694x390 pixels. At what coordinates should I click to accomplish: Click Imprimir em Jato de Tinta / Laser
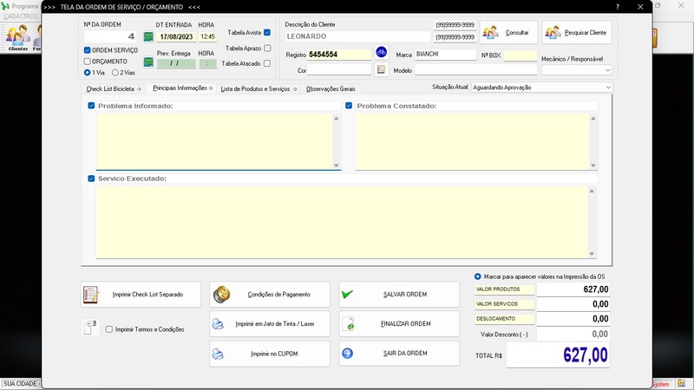[270, 323]
